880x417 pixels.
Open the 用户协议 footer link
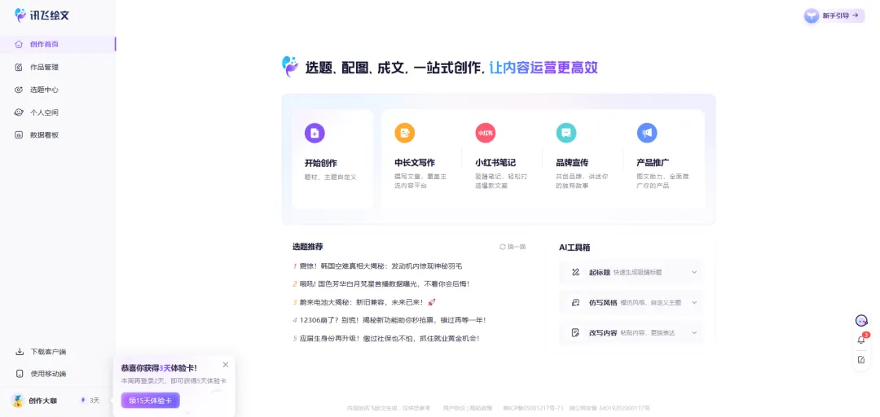tap(454, 407)
